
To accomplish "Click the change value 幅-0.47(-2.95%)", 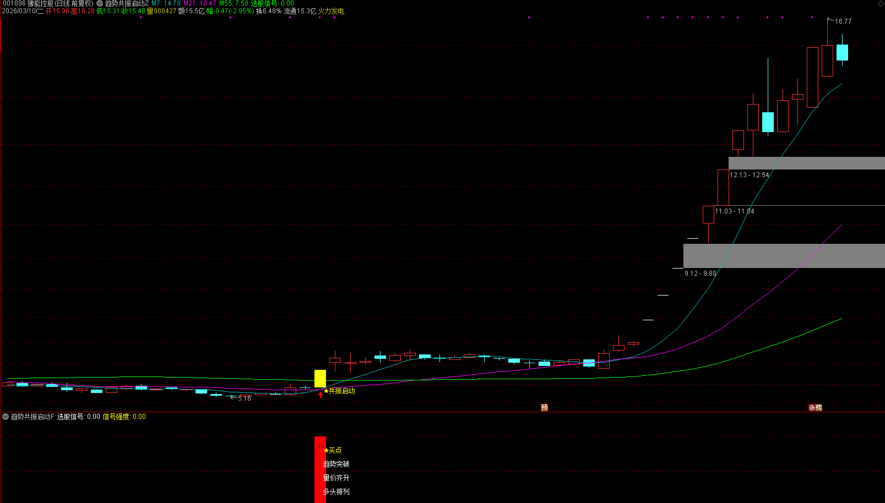I will tap(230, 11).
